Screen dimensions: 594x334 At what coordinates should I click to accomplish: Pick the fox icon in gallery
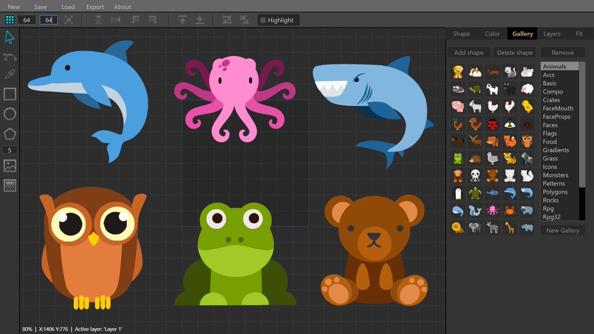pos(510,141)
